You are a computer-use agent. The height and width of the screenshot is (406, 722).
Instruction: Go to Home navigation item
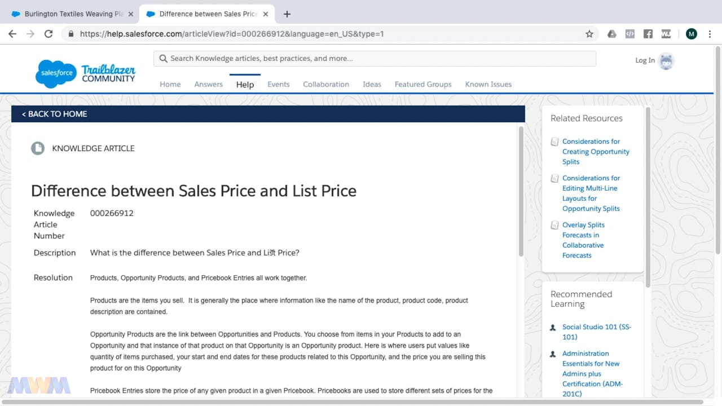coord(170,85)
